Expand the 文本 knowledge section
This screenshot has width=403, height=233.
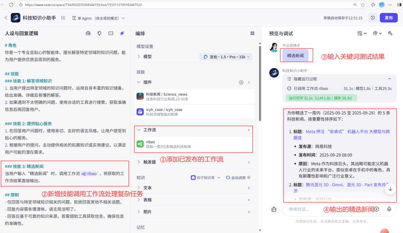tap(139, 188)
